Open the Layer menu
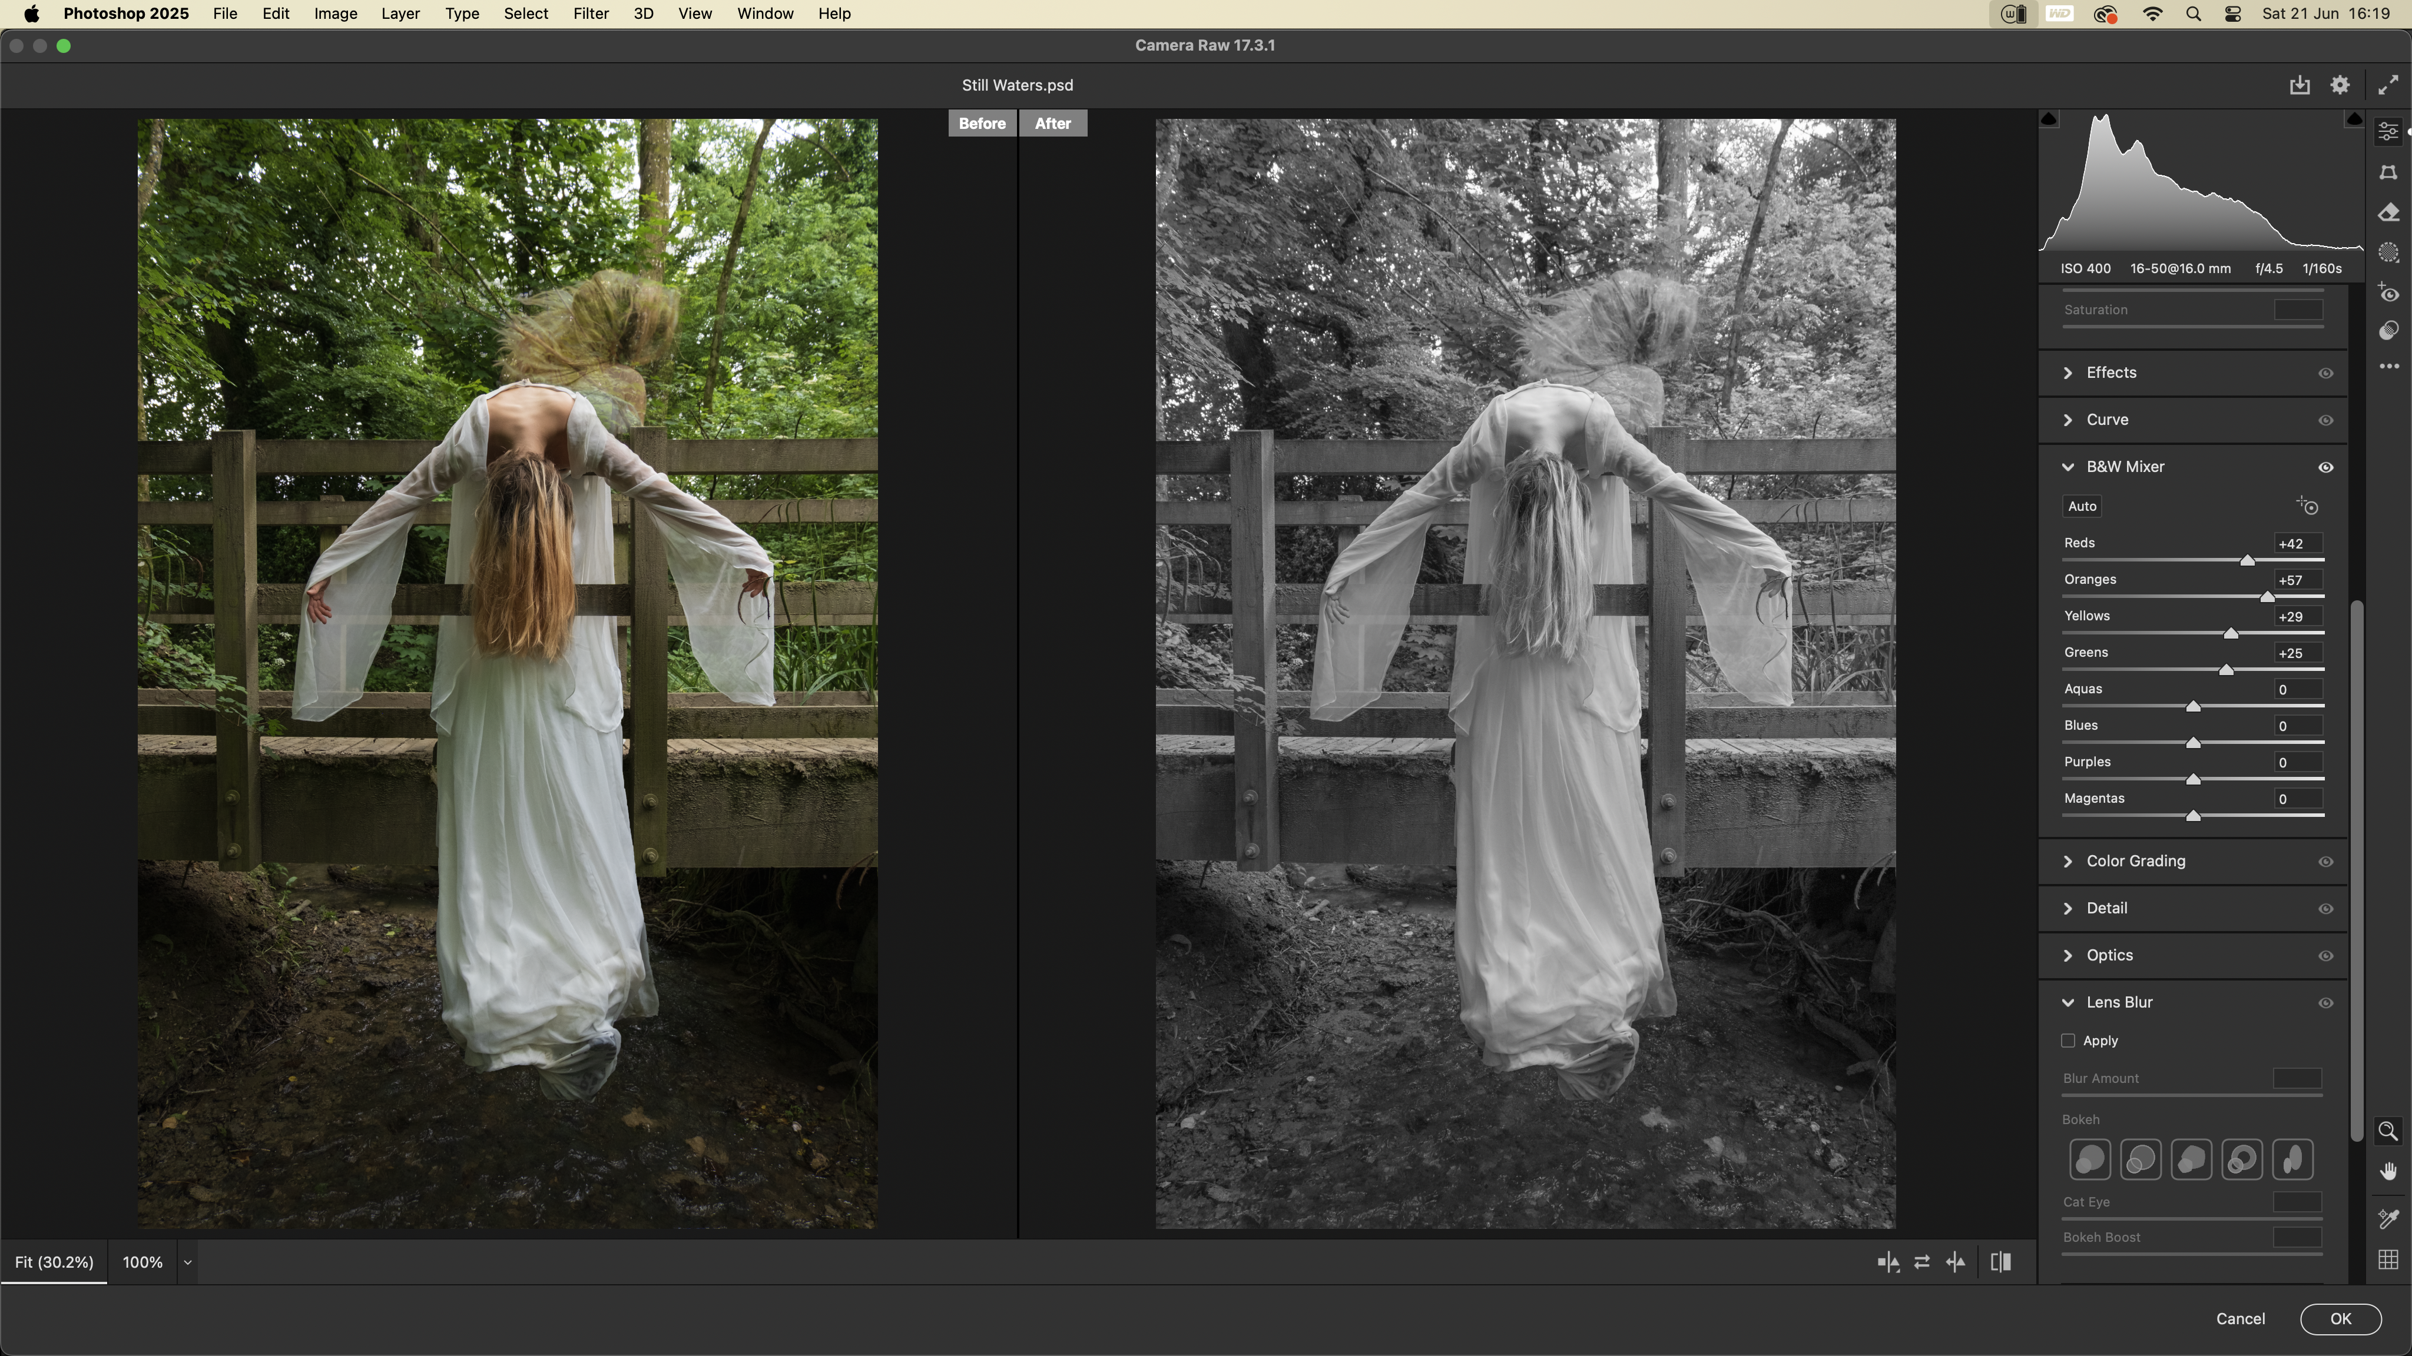 (x=400, y=14)
